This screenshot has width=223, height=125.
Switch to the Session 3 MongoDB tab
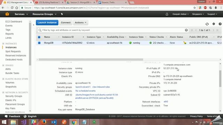click(81, 2)
